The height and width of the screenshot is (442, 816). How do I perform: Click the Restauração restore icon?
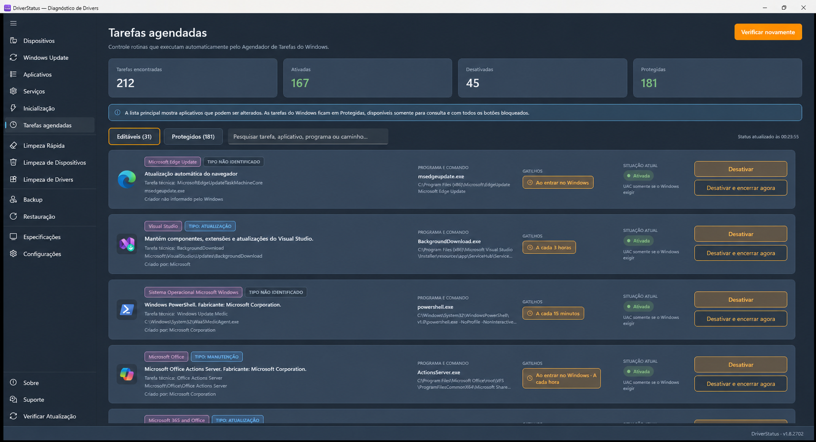coord(13,216)
